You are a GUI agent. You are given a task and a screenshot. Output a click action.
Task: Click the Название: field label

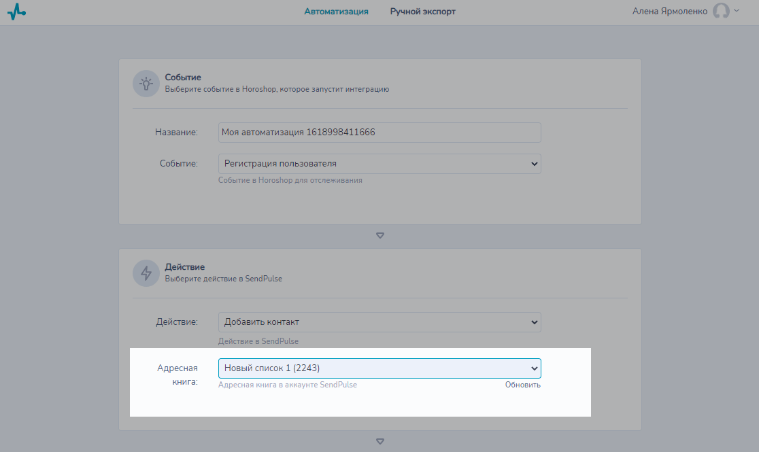[176, 133]
